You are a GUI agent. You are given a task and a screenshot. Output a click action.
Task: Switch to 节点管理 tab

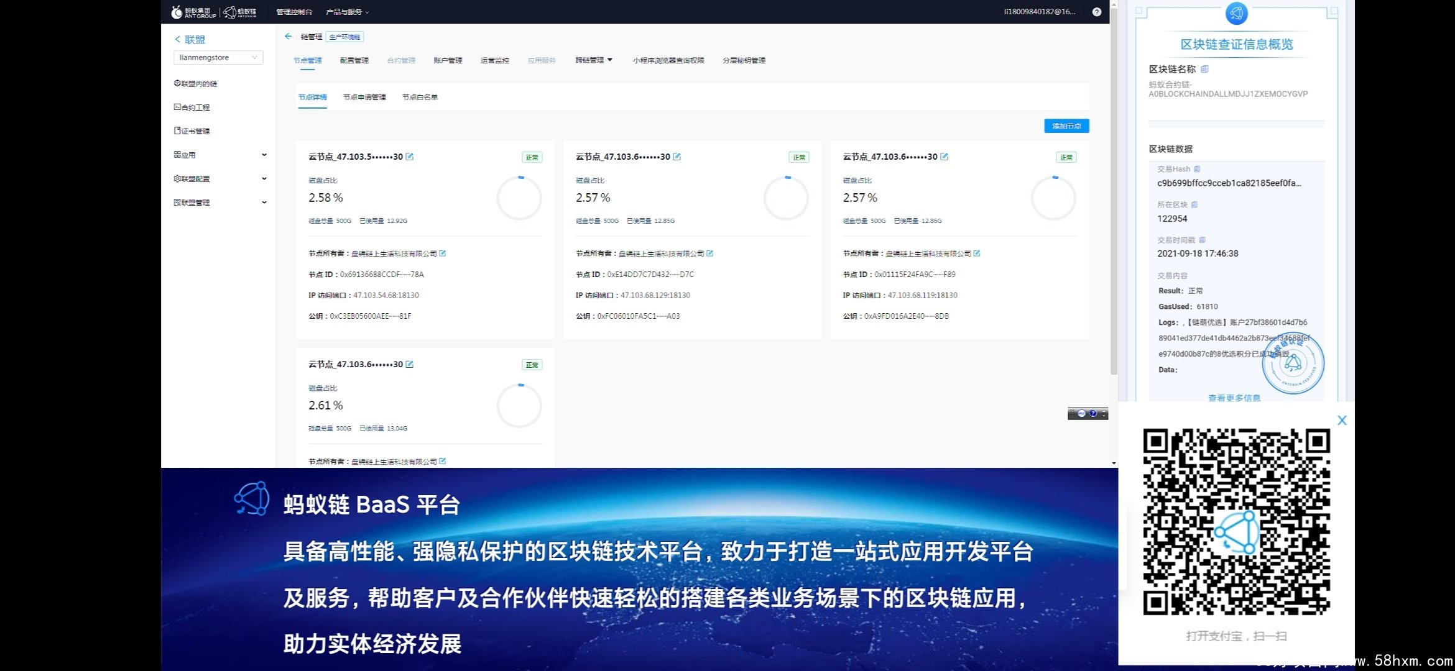click(x=307, y=60)
